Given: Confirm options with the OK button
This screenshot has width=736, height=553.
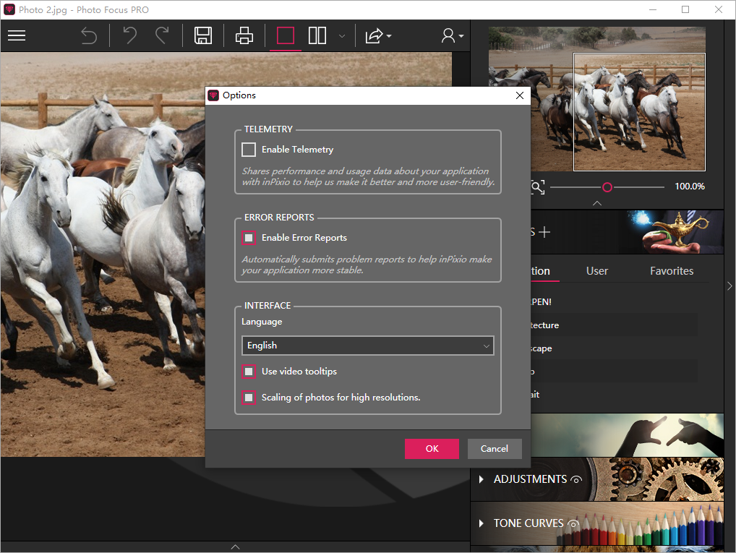Looking at the screenshot, I should (x=432, y=449).
